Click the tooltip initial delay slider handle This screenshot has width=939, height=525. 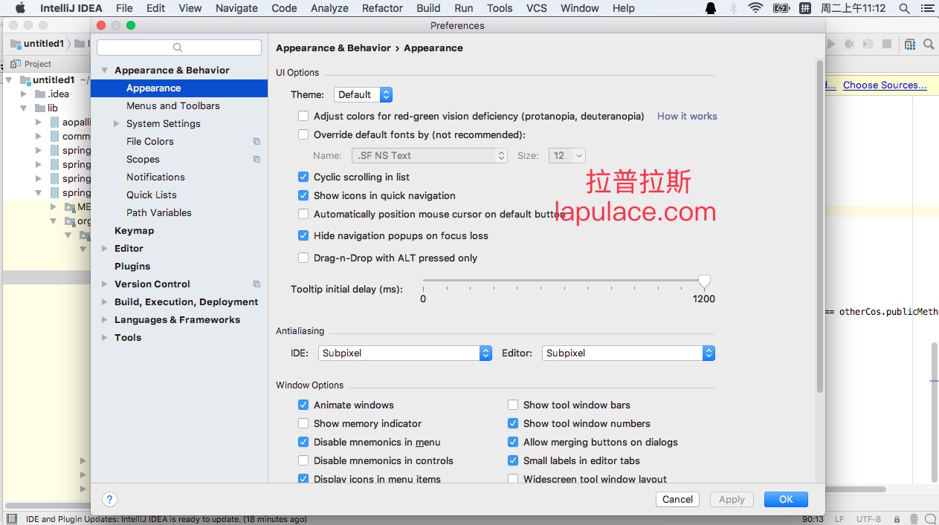[x=704, y=281]
